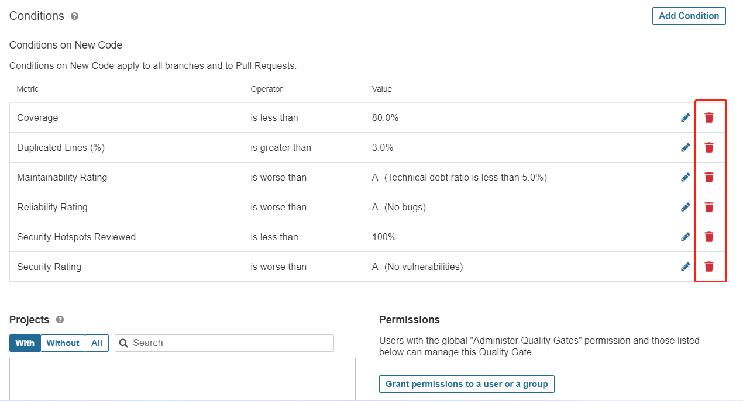Edit the Security Rating condition
Image resolution: width=743 pixels, height=401 pixels.
point(686,267)
